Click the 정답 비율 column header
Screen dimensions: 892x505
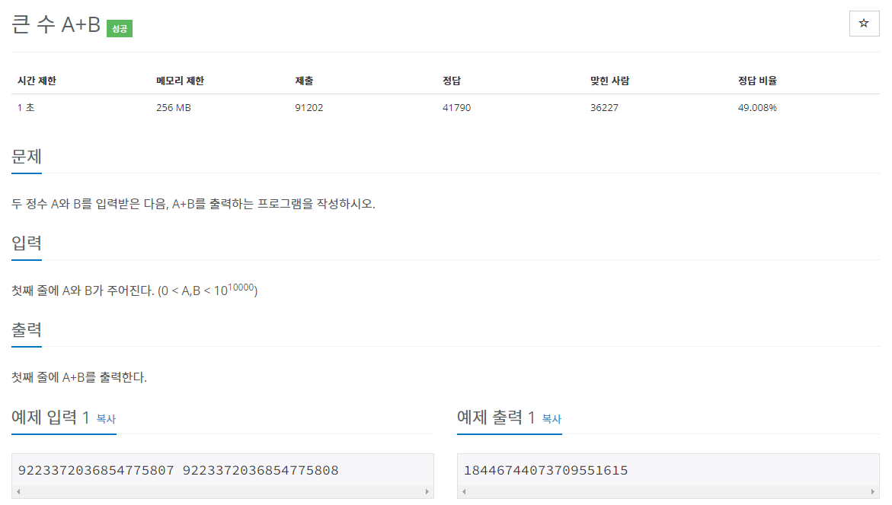(x=757, y=81)
